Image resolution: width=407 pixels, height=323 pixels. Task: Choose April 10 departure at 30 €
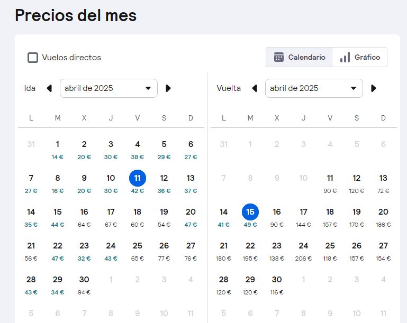coord(111,184)
